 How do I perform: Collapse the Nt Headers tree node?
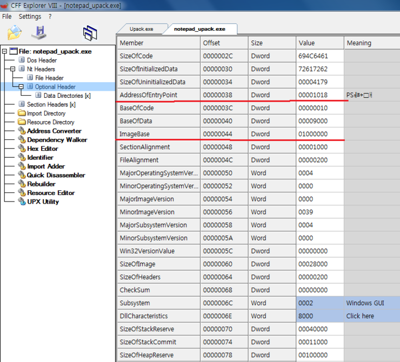point(12,69)
